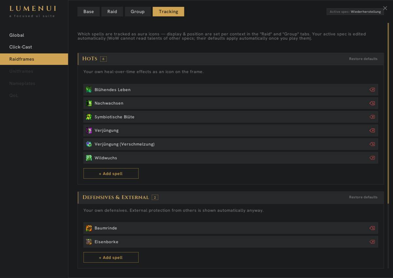Click the HoTs count badge showing 6
The width and height of the screenshot is (393, 278).
click(x=103, y=59)
